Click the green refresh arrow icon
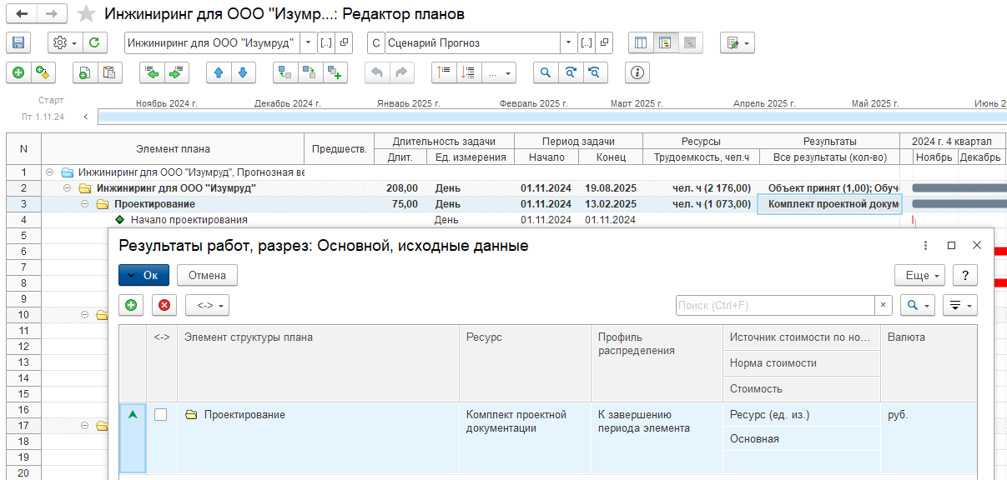This screenshot has height=480, width=1007. [94, 42]
